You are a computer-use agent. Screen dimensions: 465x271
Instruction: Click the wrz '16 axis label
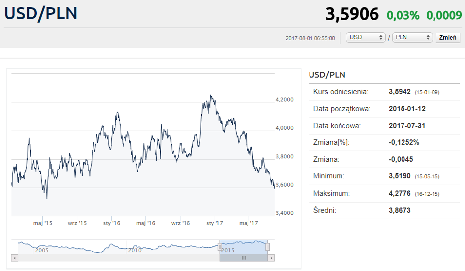pos(180,223)
